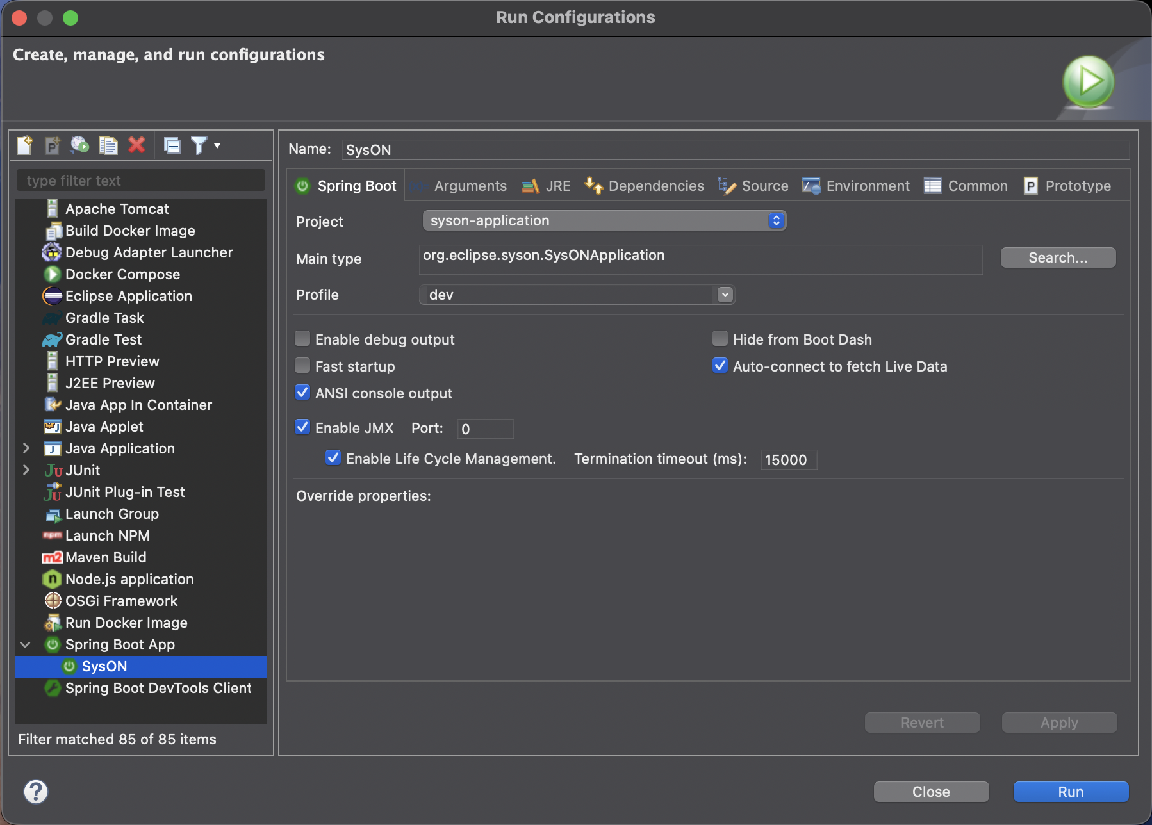Image resolution: width=1152 pixels, height=825 pixels.
Task: Open the Project dropdown syson-application
Action: 604,221
